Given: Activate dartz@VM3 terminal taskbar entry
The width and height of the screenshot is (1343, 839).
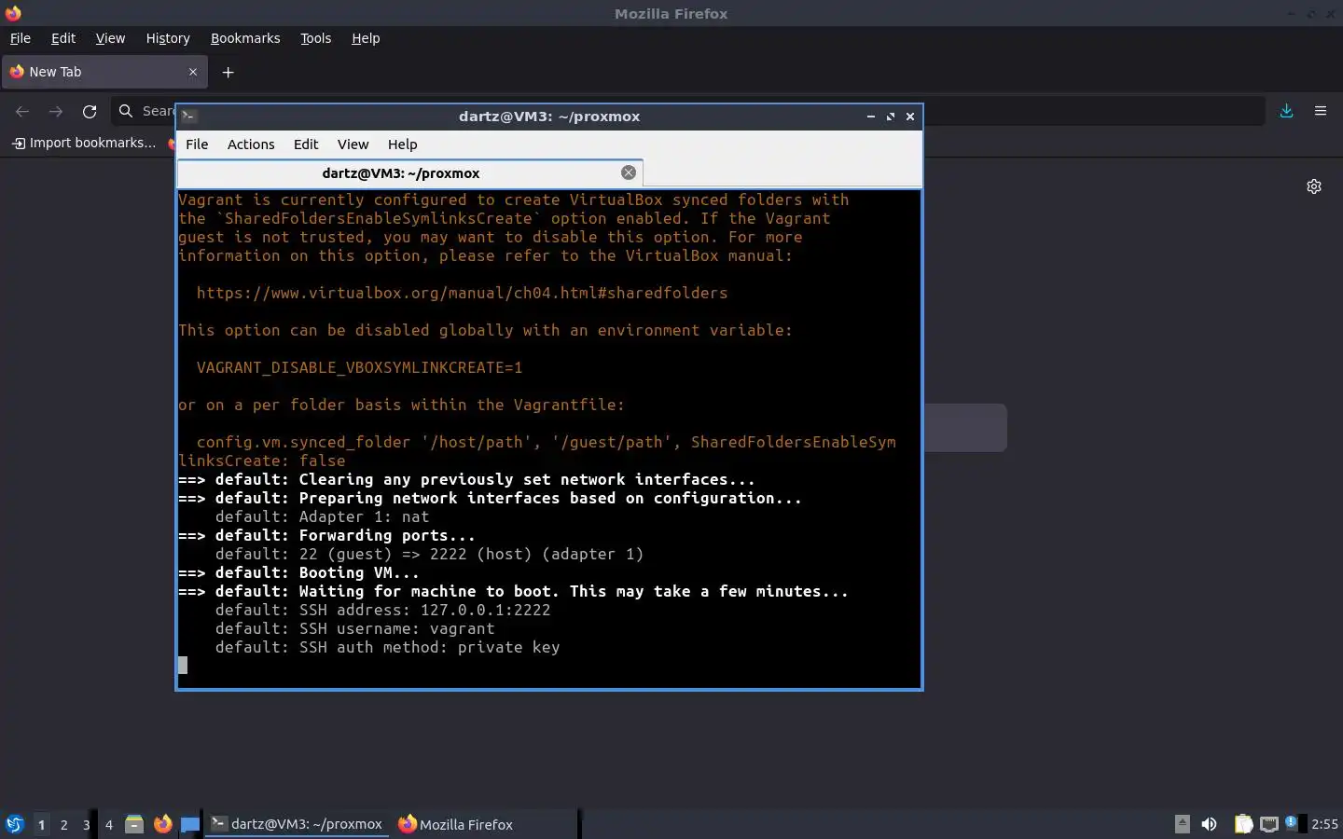Looking at the screenshot, I should point(297,824).
